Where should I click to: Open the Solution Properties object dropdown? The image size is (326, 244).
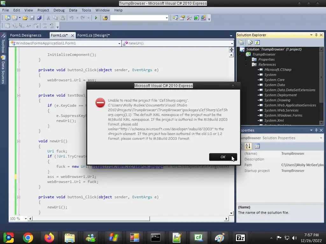click(x=321, y=138)
